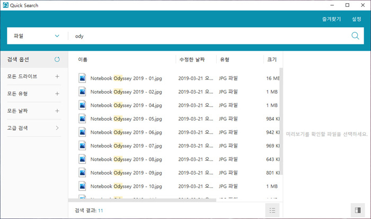Click the 984 KB size cell
This screenshot has width=371, height=219.
coord(273,119)
